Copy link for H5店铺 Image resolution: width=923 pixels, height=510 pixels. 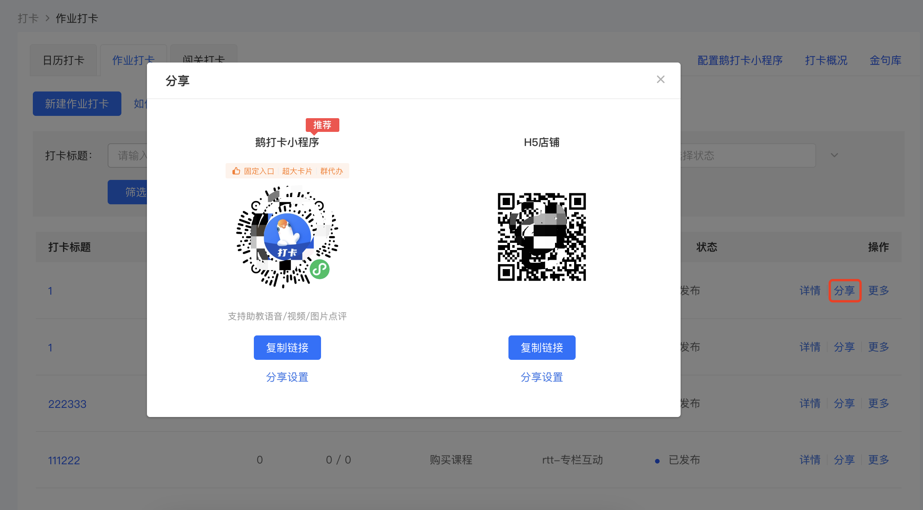542,348
